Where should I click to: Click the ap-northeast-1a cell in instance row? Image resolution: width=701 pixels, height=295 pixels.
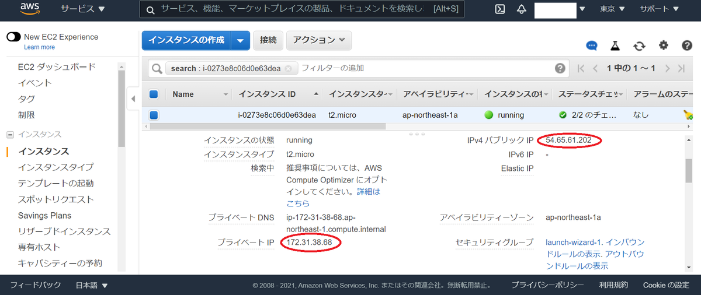click(x=431, y=115)
